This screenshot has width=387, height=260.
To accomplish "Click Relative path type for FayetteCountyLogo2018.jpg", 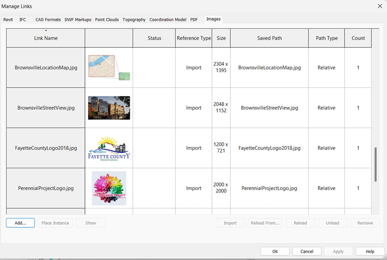I will pos(326,148).
